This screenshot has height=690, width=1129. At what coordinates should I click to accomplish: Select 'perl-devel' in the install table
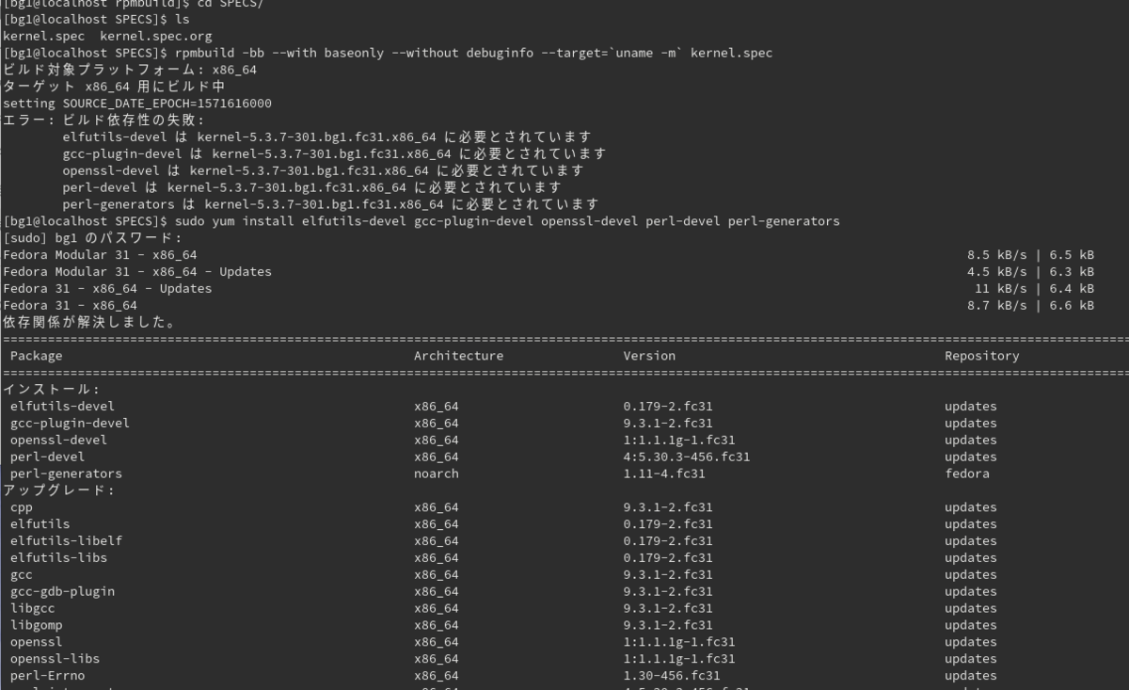coord(47,457)
